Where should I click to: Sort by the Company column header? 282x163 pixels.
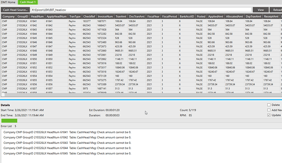click(x=9, y=16)
